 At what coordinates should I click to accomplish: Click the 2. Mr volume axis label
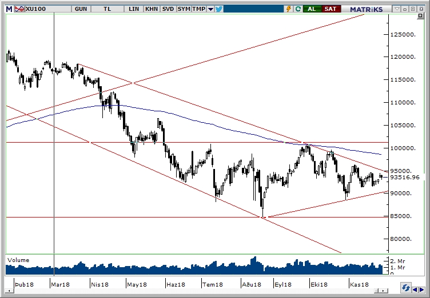(397, 261)
